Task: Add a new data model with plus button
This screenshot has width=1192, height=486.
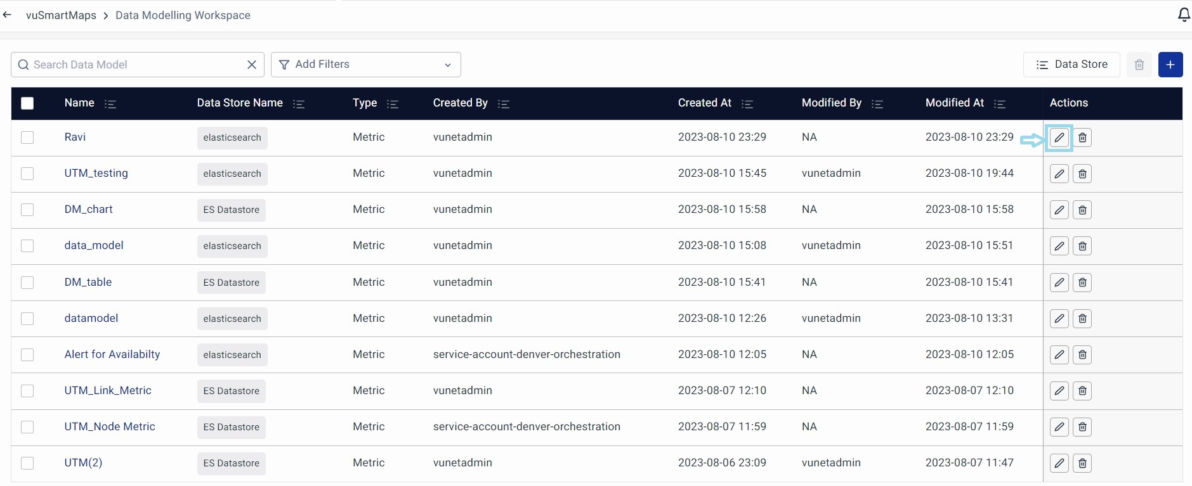Action: pyautogui.click(x=1170, y=65)
